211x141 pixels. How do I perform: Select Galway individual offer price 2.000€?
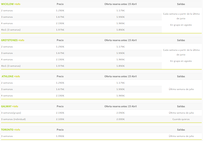pyautogui.click(x=121, y=119)
